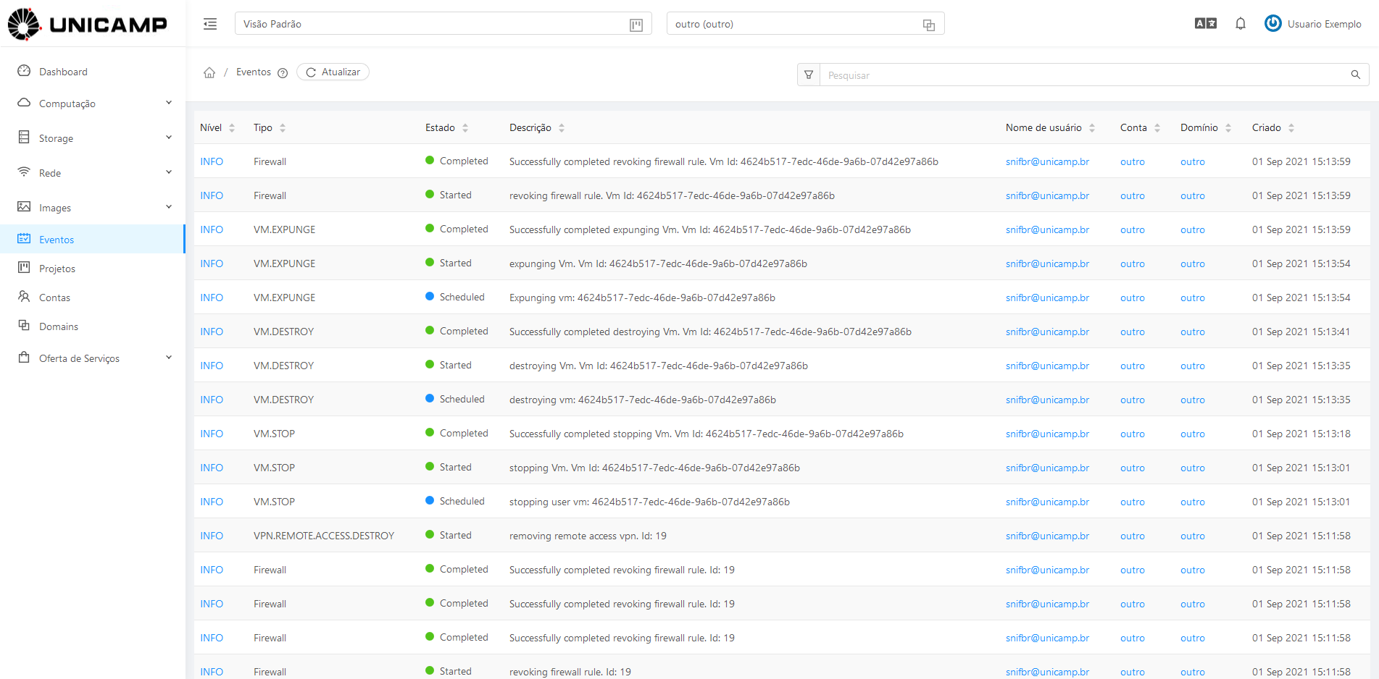This screenshot has width=1379, height=679.
Task: Go to Dashboard in sidebar
Action: pyautogui.click(x=63, y=72)
